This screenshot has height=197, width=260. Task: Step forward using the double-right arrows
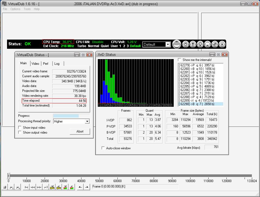39,187
